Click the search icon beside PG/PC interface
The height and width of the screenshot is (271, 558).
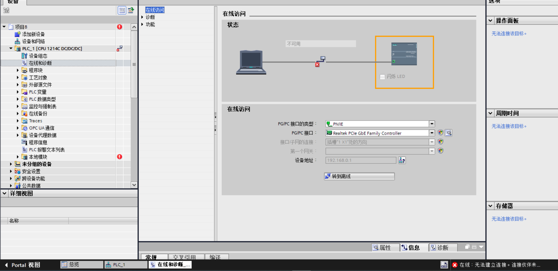(x=448, y=133)
